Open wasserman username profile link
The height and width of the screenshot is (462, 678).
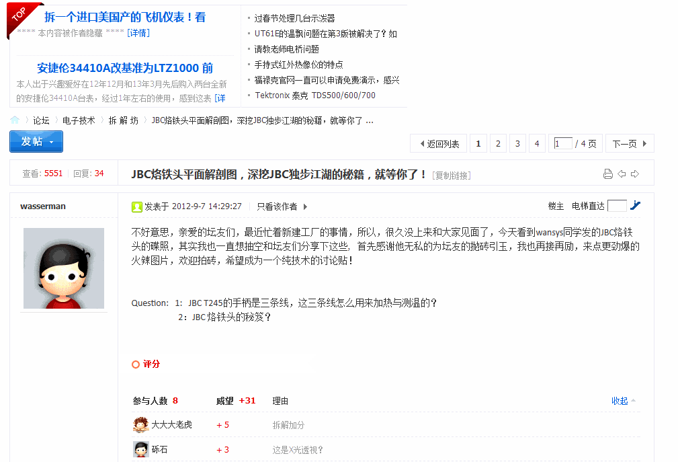43,206
